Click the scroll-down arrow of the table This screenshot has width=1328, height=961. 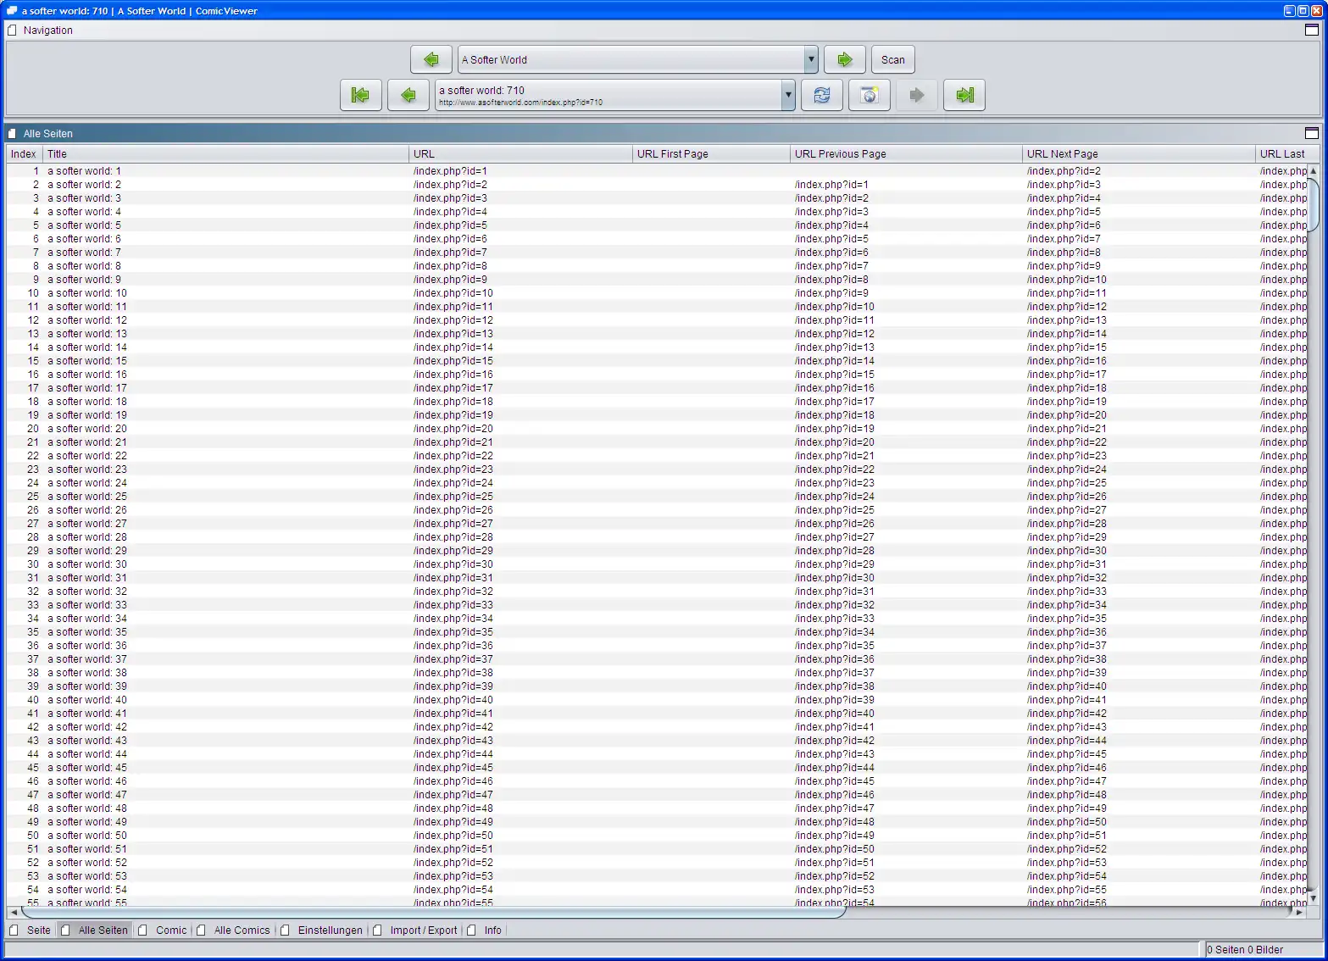click(1313, 898)
